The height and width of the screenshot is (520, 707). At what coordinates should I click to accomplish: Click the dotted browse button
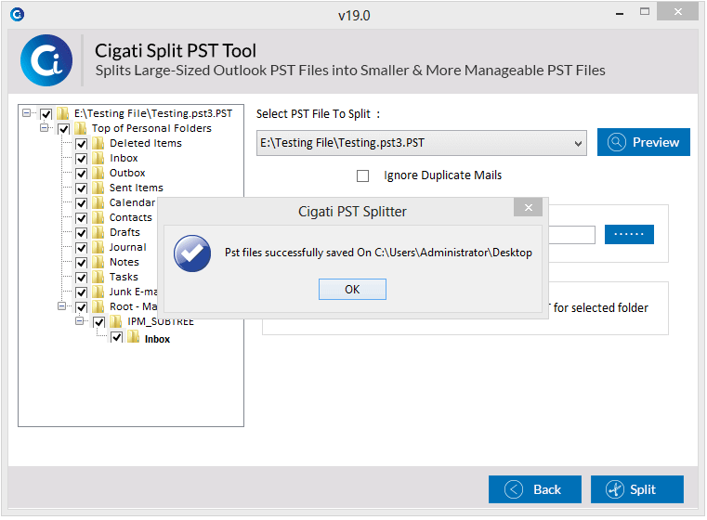(x=629, y=234)
